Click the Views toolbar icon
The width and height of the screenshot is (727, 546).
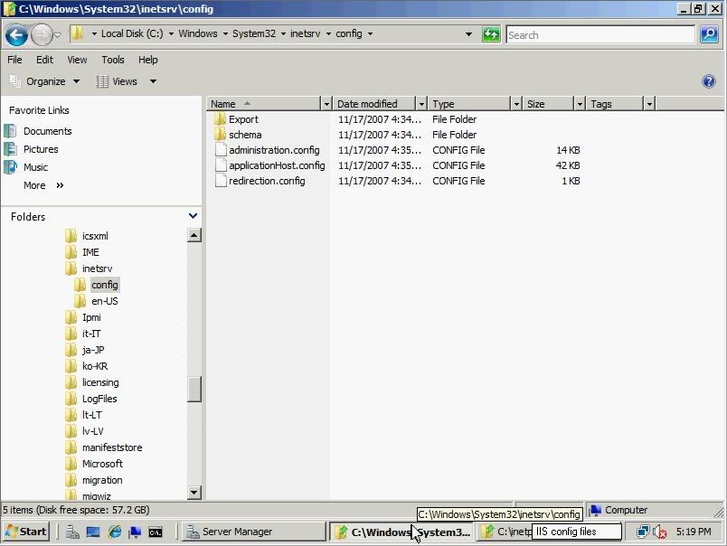pos(102,81)
